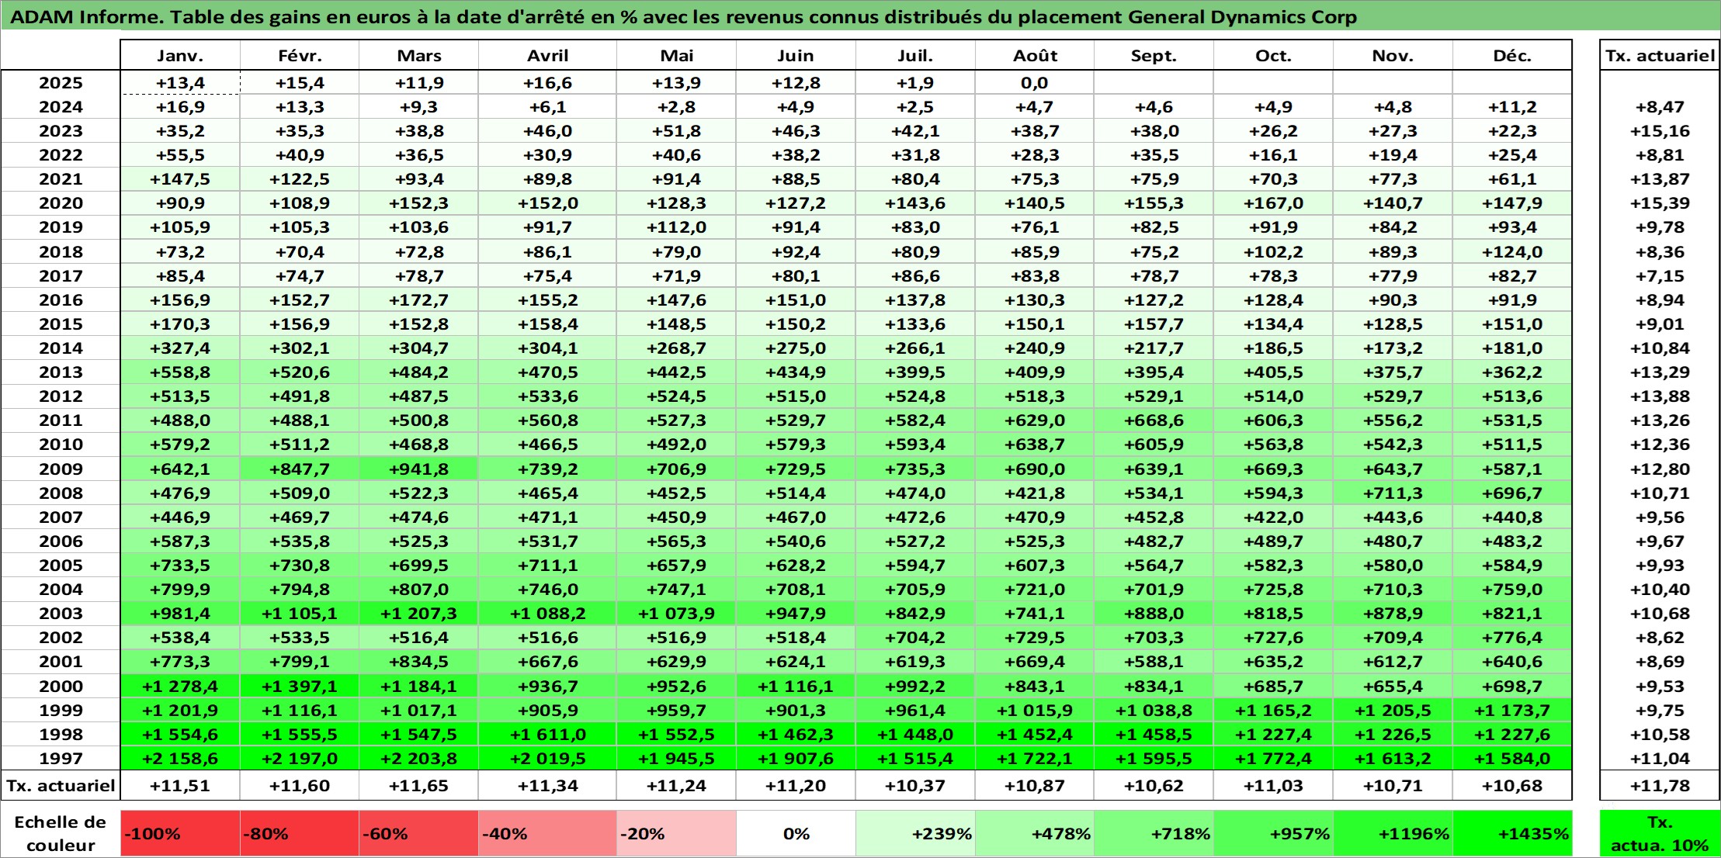
Task: Select the '+11,78' overall actuarial rate
Action: (1660, 785)
